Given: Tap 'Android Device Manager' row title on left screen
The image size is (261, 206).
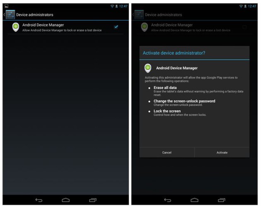Looking at the screenshot, I should (43, 25).
